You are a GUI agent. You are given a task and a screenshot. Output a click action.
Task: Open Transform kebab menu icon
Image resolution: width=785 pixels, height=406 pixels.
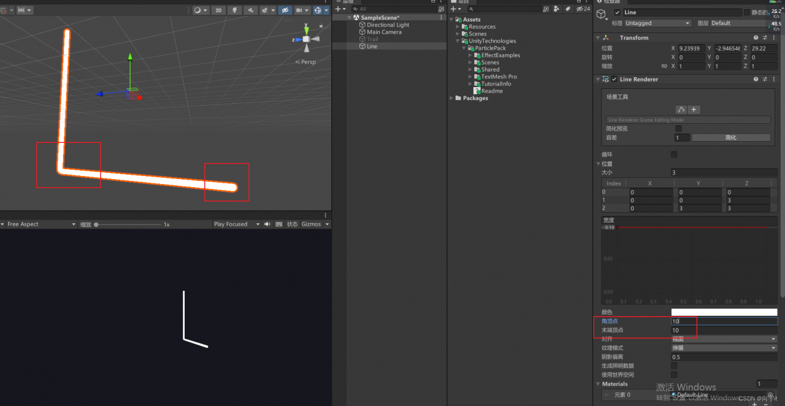pos(773,37)
